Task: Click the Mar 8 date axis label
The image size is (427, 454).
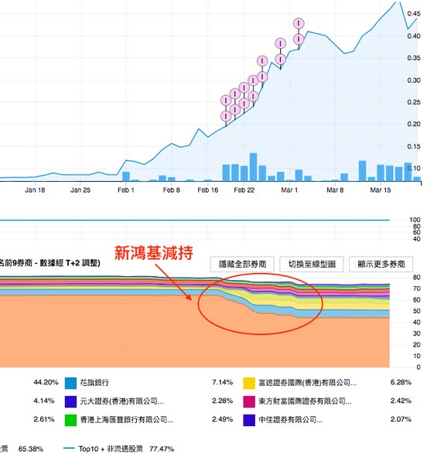Action: coord(335,190)
